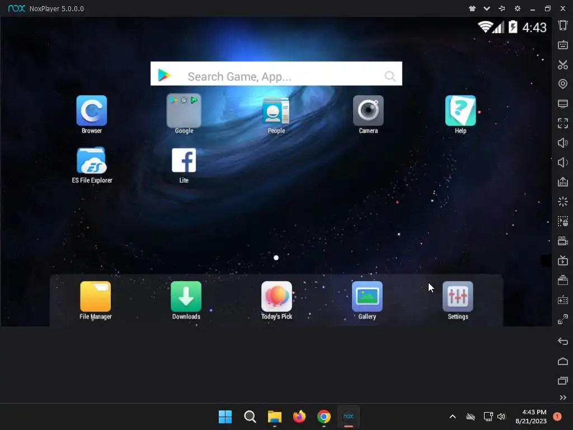The height and width of the screenshot is (430, 573).
Task: Open the Help app
Action: coord(461,111)
